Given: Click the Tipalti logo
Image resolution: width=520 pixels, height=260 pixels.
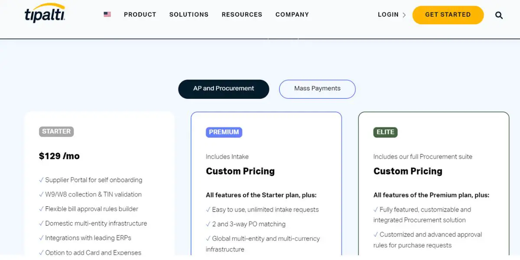Looking at the screenshot, I should (x=45, y=13).
